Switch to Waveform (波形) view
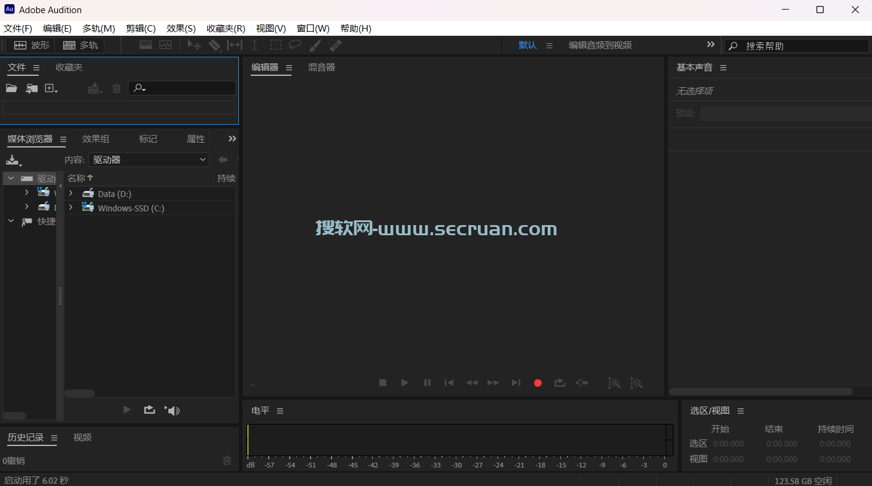 [x=32, y=45]
